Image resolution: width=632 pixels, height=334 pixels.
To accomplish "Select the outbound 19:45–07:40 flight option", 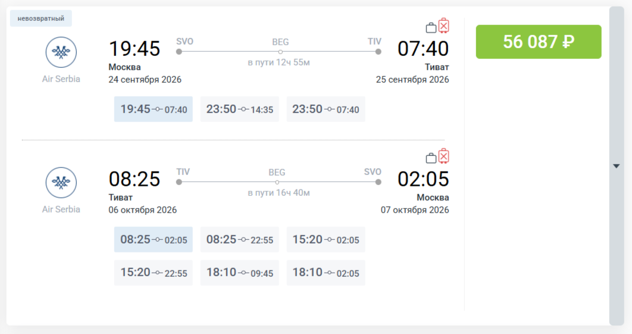I will click(x=153, y=109).
